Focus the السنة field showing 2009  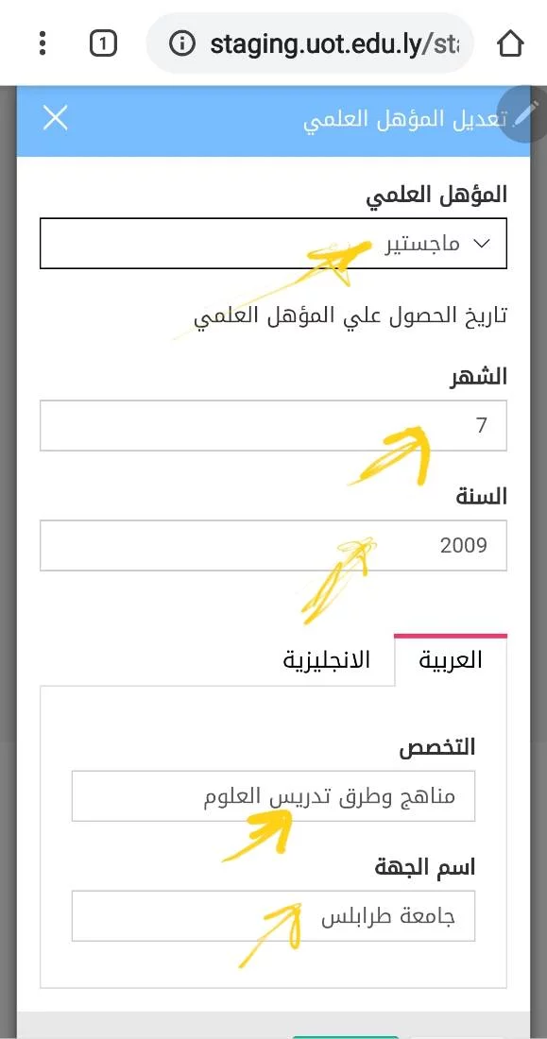(273, 545)
